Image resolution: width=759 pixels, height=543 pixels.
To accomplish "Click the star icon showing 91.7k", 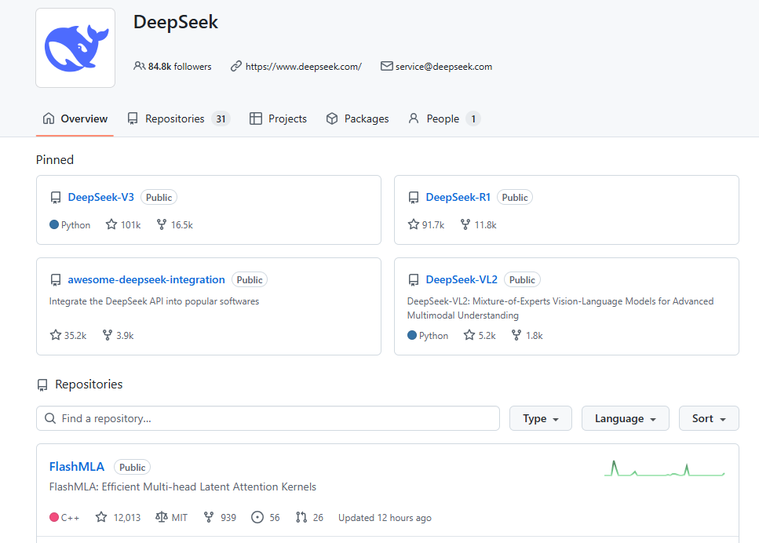I will pos(414,224).
